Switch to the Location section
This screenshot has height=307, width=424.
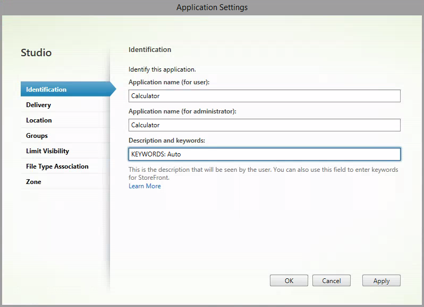click(39, 120)
